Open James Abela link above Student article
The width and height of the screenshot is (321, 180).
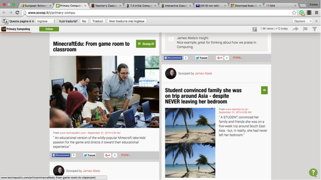(203, 74)
